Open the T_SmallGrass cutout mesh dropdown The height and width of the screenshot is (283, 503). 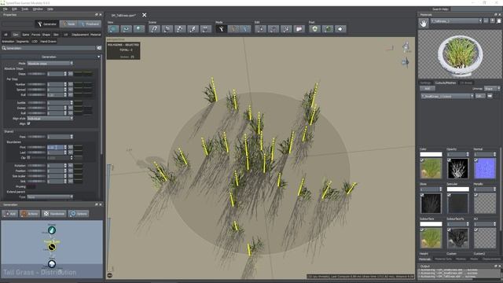[x=447, y=96]
